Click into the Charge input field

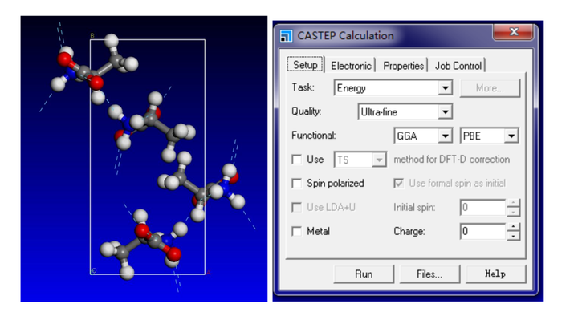tap(483, 231)
